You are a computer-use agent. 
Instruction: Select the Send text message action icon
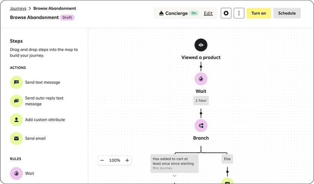pos(17,82)
